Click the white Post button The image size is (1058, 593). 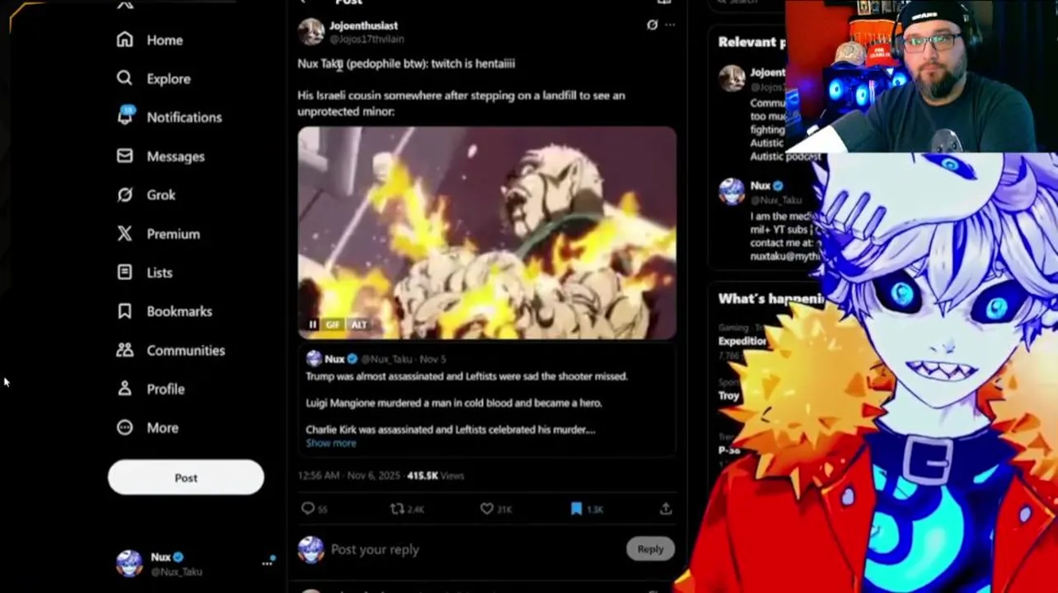click(x=185, y=478)
